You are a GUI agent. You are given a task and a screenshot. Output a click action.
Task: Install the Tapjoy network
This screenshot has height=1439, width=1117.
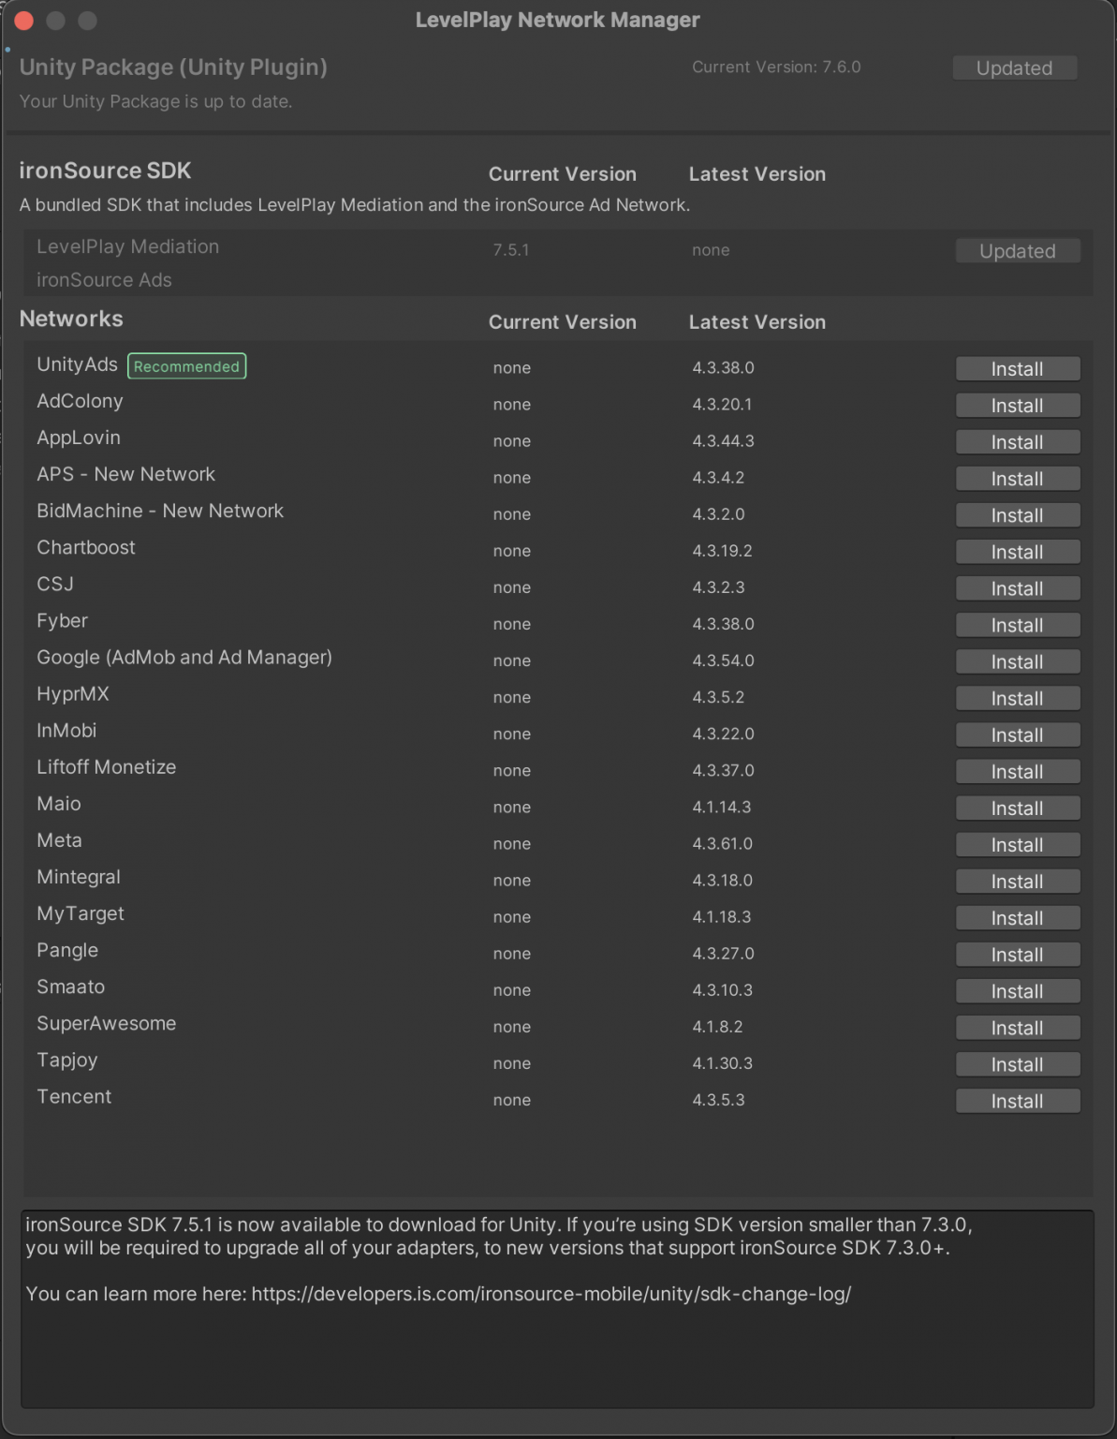tap(1017, 1064)
